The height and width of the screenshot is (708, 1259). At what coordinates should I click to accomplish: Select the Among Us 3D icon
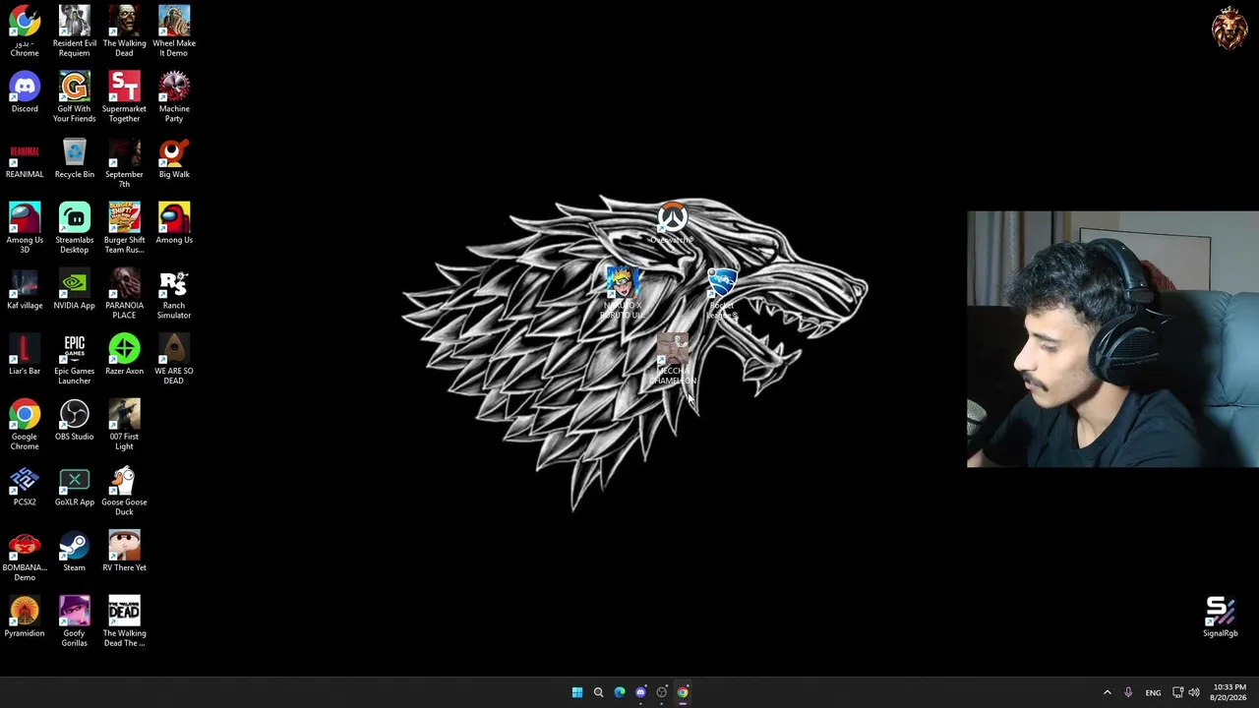[25, 228]
